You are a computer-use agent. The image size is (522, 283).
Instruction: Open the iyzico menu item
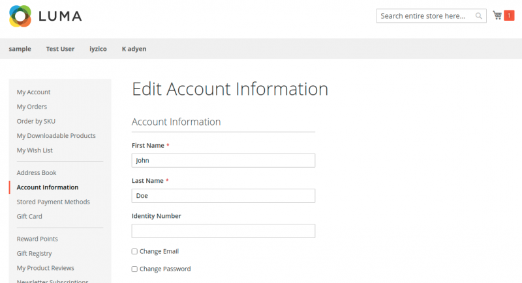pyautogui.click(x=98, y=49)
